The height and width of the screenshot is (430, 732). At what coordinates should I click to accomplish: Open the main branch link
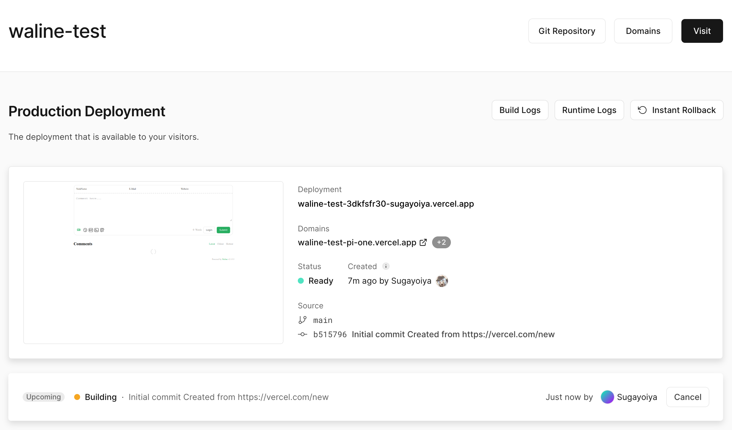pyautogui.click(x=323, y=320)
